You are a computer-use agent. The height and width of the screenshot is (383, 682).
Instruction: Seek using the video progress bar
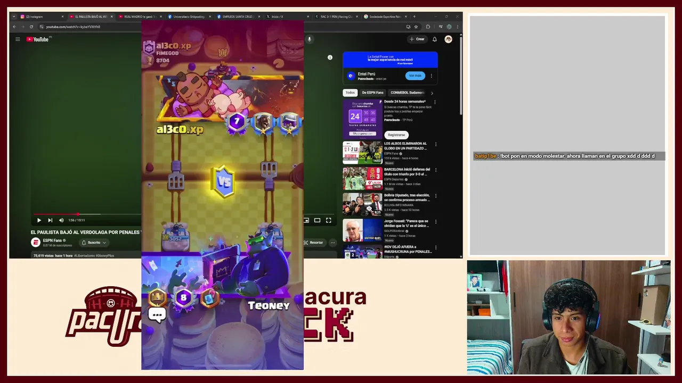click(185, 214)
